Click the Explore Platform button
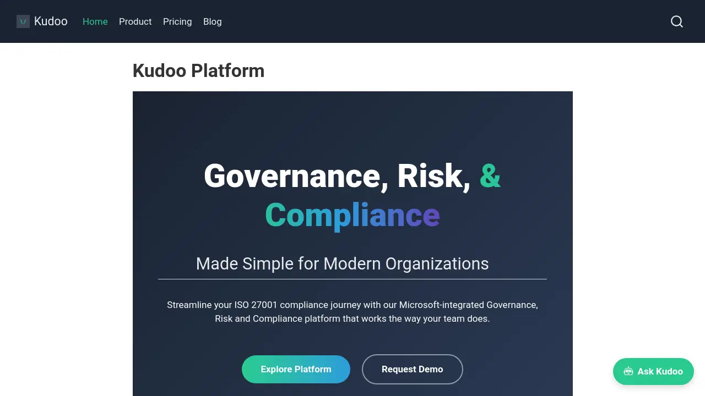705x396 pixels. [x=296, y=369]
